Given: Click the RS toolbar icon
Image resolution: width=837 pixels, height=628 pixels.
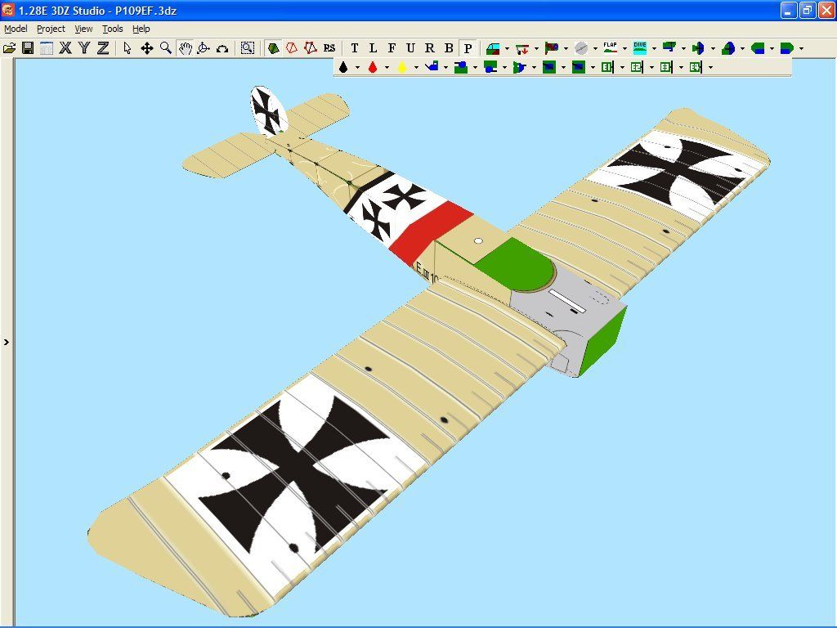Looking at the screenshot, I should (x=329, y=48).
